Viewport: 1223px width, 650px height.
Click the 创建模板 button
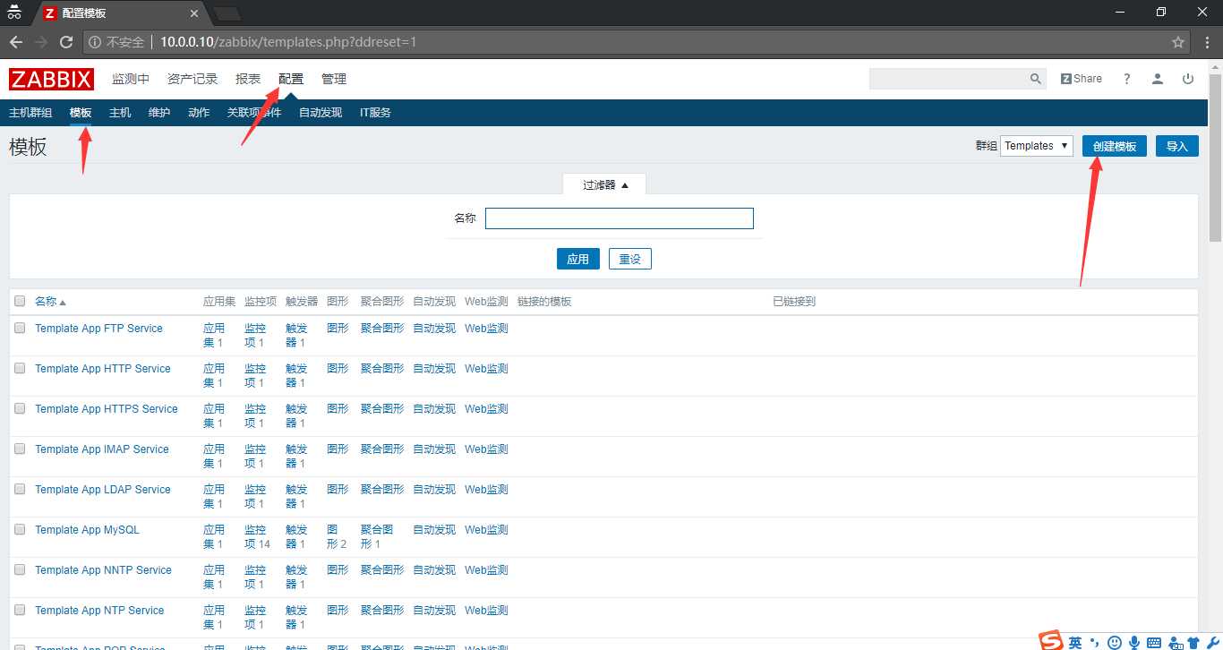[x=1115, y=146]
